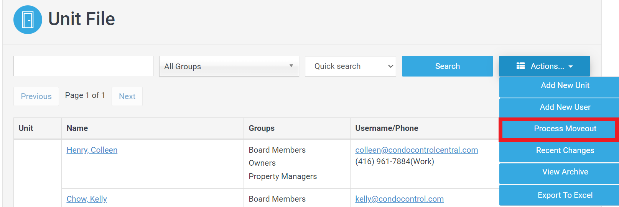Viewport: 619px width, 207px height.
Task: Click the Unit File door icon
Action: [x=28, y=20]
